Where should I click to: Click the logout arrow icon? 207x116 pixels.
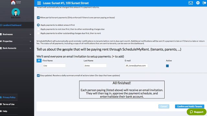point(204,3)
